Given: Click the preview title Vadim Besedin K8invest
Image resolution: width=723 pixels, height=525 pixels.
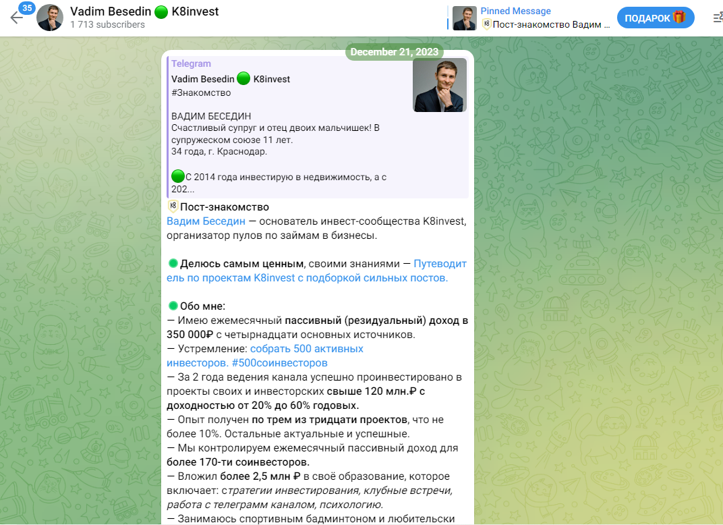Looking at the screenshot, I should [x=231, y=79].
